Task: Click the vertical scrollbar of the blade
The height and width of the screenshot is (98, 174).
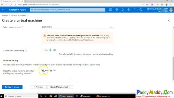Action: (x=173, y=68)
